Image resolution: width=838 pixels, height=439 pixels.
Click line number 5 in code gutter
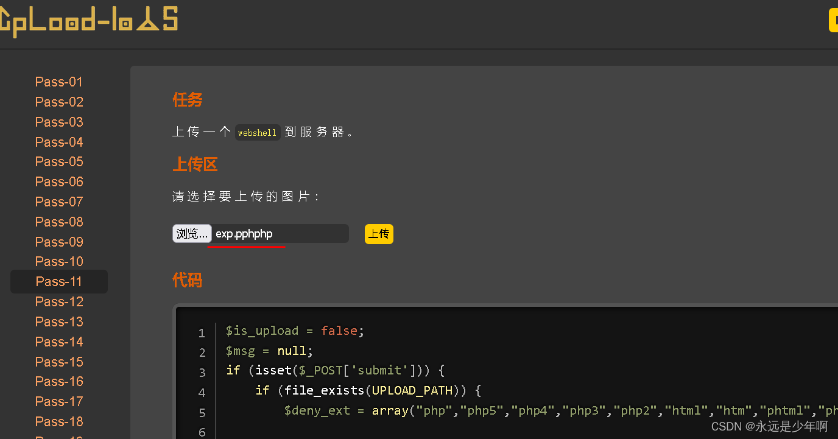point(202,413)
